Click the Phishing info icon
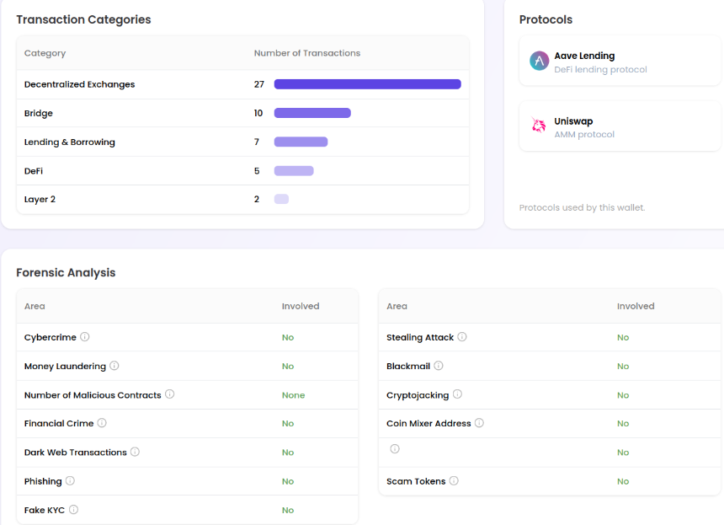 click(x=70, y=480)
